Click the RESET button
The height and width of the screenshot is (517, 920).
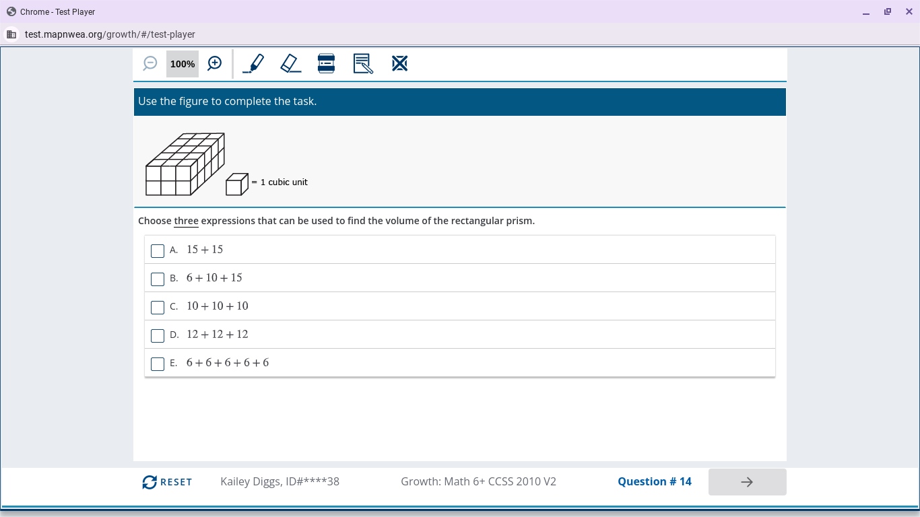(167, 482)
